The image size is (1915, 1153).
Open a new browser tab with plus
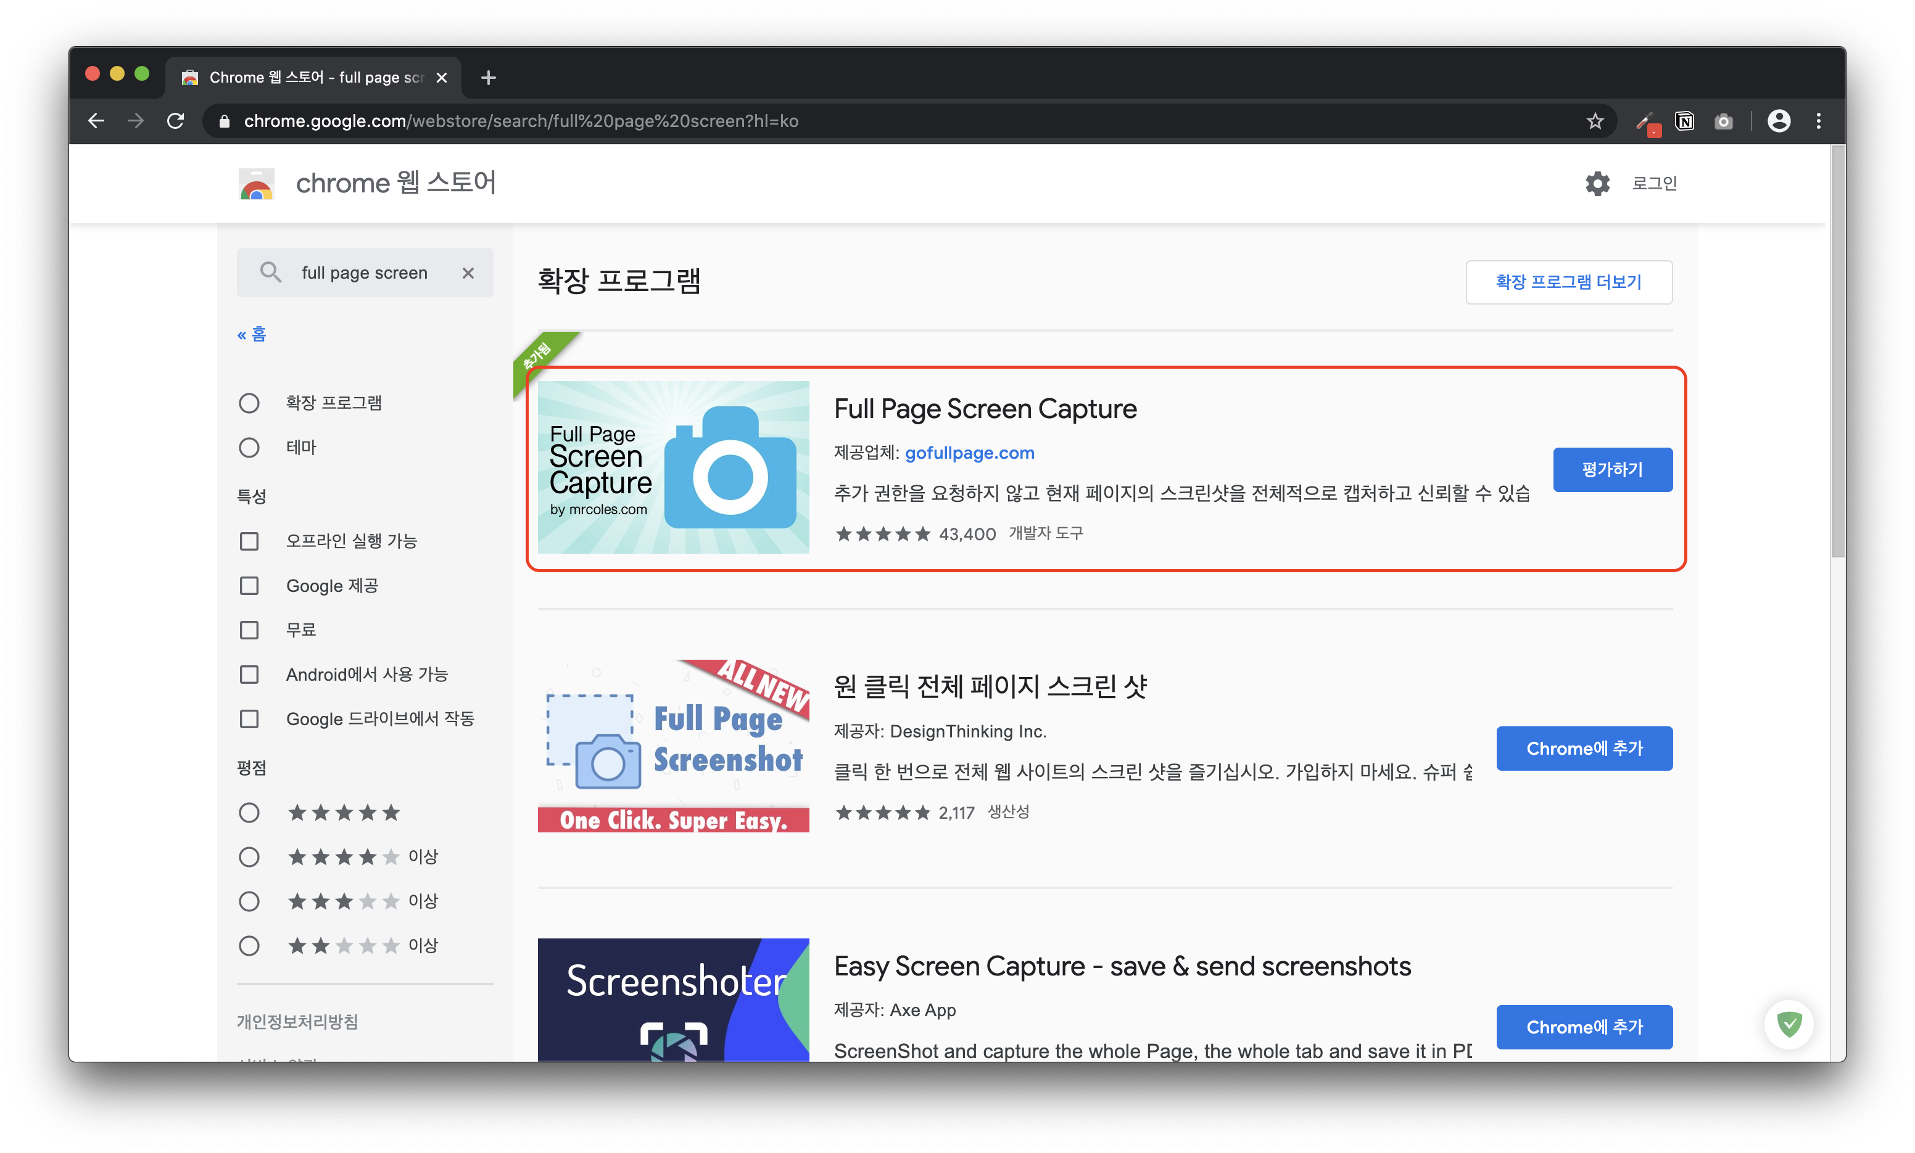(x=488, y=78)
